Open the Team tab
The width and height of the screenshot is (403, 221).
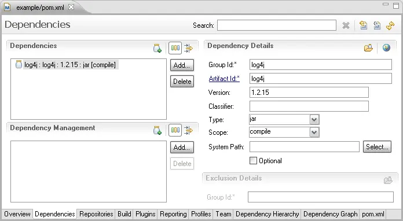tap(224, 214)
